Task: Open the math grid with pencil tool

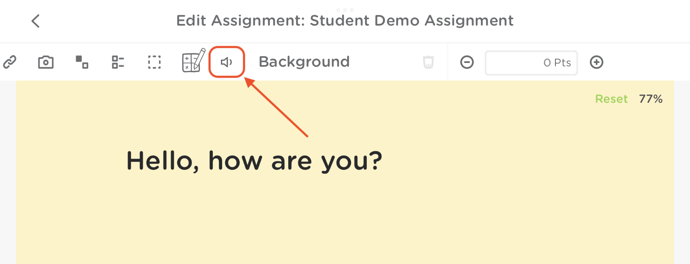Action: pyautogui.click(x=193, y=61)
